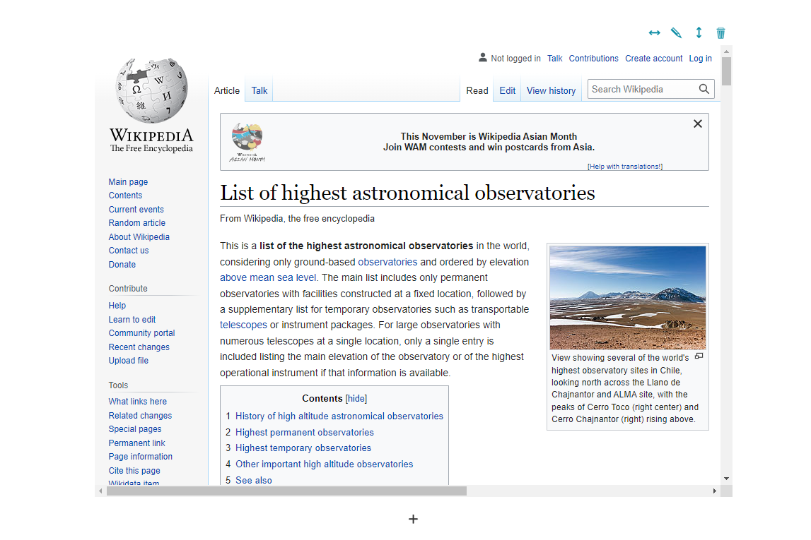Open the View history tab
Screen dimensions: 811x540
tap(551, 90)
